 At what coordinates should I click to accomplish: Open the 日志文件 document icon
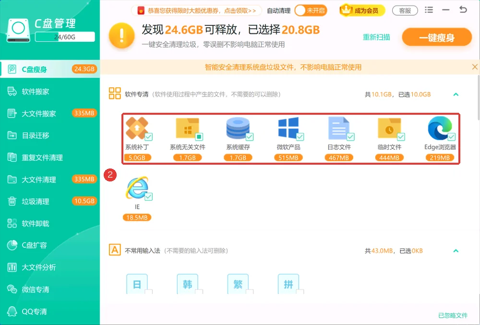[338, 128]
